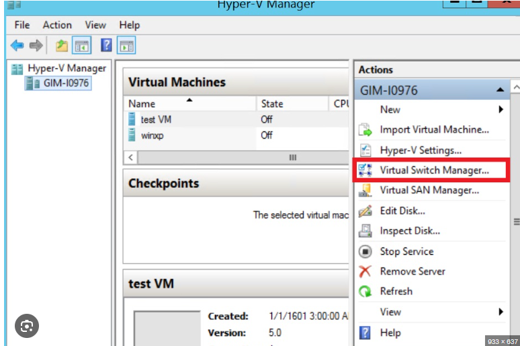
Task: Click the Virtual Machines section header
Action: pos(236,82)
